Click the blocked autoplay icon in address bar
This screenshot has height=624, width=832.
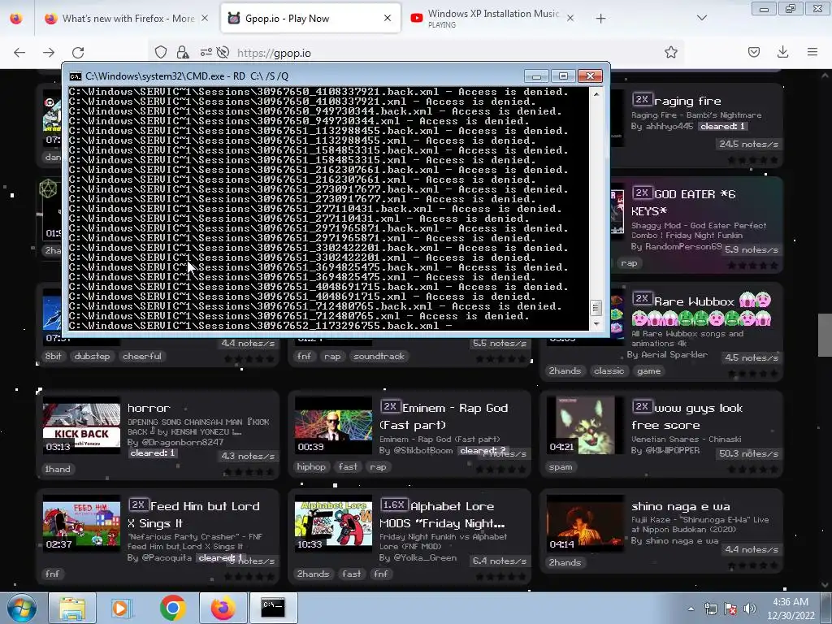(223, 52)
